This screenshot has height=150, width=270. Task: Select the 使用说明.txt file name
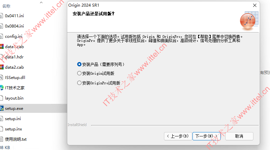pyautogui.click(x=16, y=139)
